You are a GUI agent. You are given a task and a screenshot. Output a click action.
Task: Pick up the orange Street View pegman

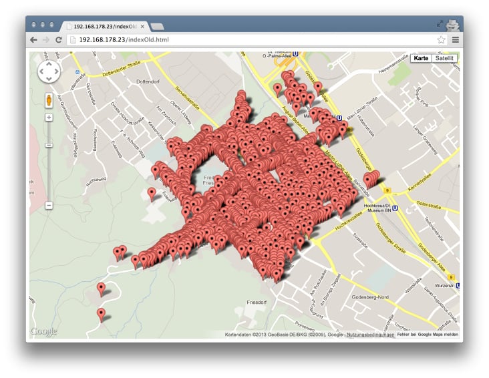tap(49, 100)
